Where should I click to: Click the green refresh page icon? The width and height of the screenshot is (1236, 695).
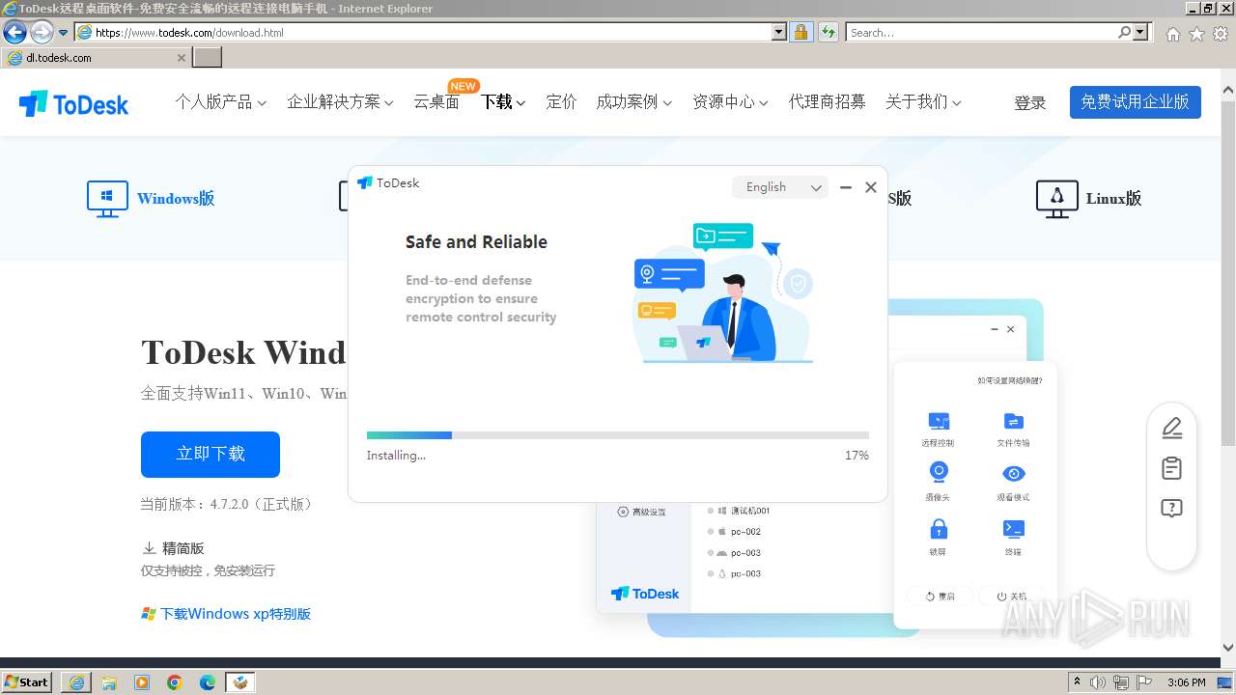(x=828, y=32)
